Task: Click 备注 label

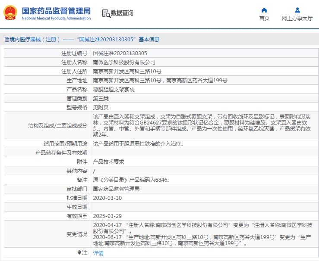Action: coord(82,180)
